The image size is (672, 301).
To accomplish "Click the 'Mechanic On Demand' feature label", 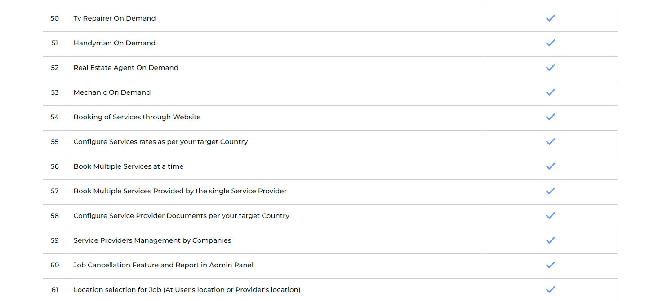I will tap(112, 92).
